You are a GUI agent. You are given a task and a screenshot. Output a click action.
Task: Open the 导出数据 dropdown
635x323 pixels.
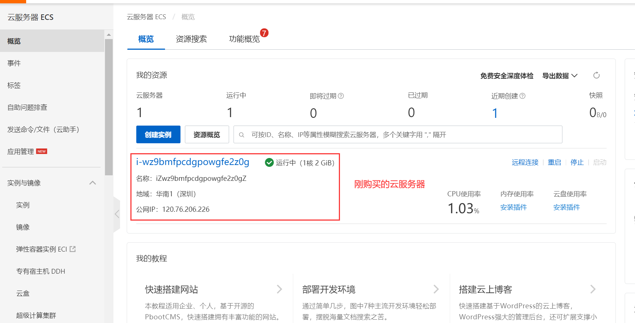click(560, 76)
